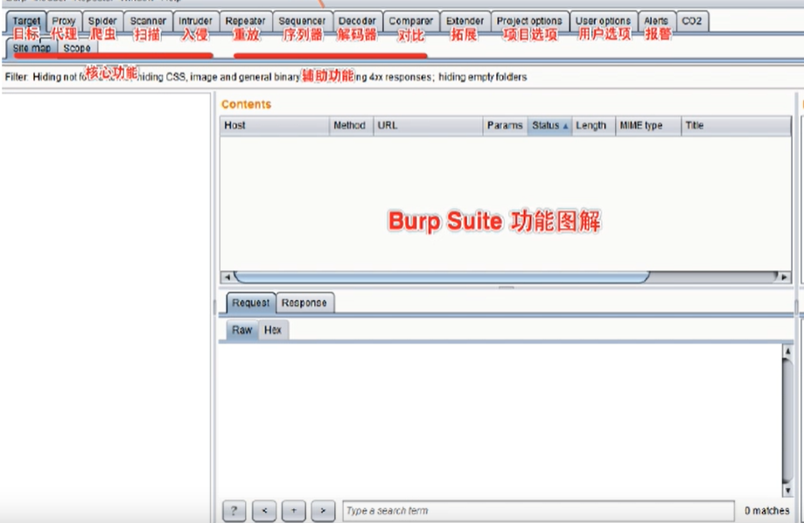Sort contents by Host column
Image resolution: width=804 pixels, height=523 pixels.
click(x=275, y=126)
